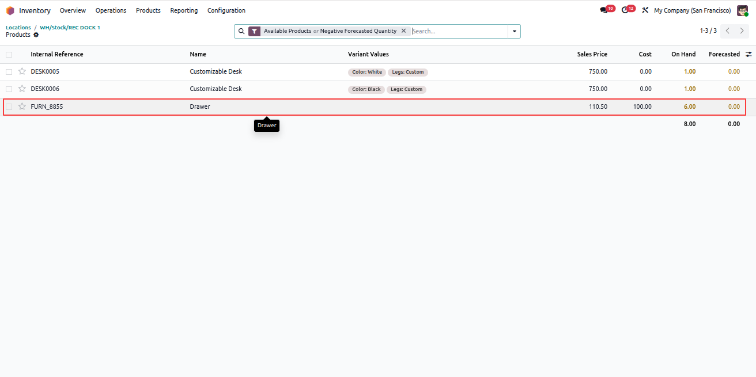This screenshot has height=377, width=756.
Task: Sort by Name column header
Action: 198,54
